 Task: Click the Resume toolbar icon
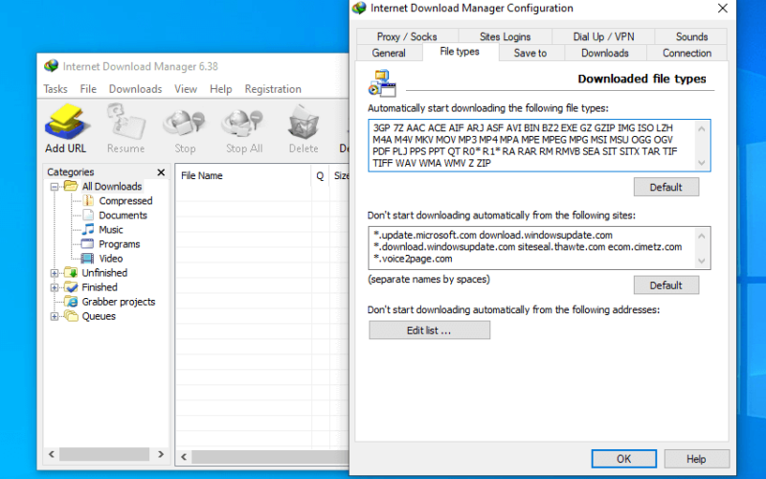click(x=125, y=128)
